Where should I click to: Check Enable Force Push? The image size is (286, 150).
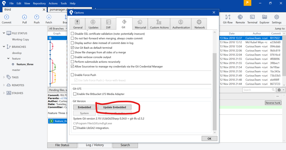(x=73, y=75)
